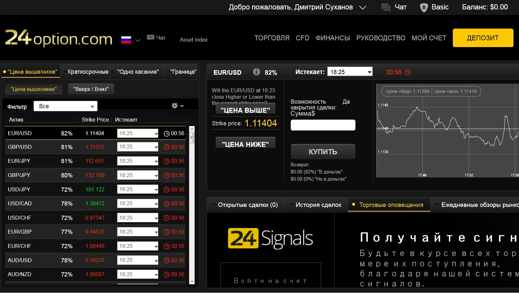
Task: Click the "Цена выше/ниже" sub-button
Action: coord(33,89)
